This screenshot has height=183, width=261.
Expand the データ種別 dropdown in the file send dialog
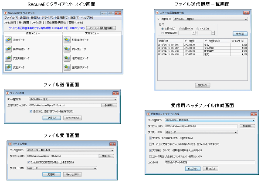coord(115,100)
